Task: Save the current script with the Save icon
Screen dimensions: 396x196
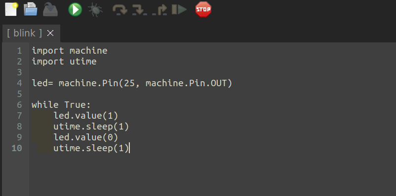Action: coord(50,9)
